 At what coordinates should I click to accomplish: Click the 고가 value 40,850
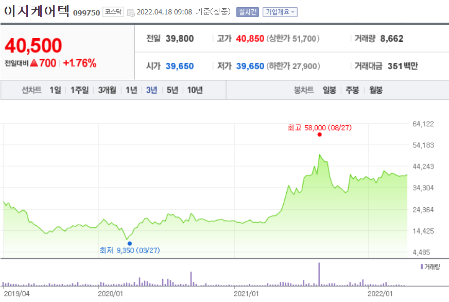point(250,39)
